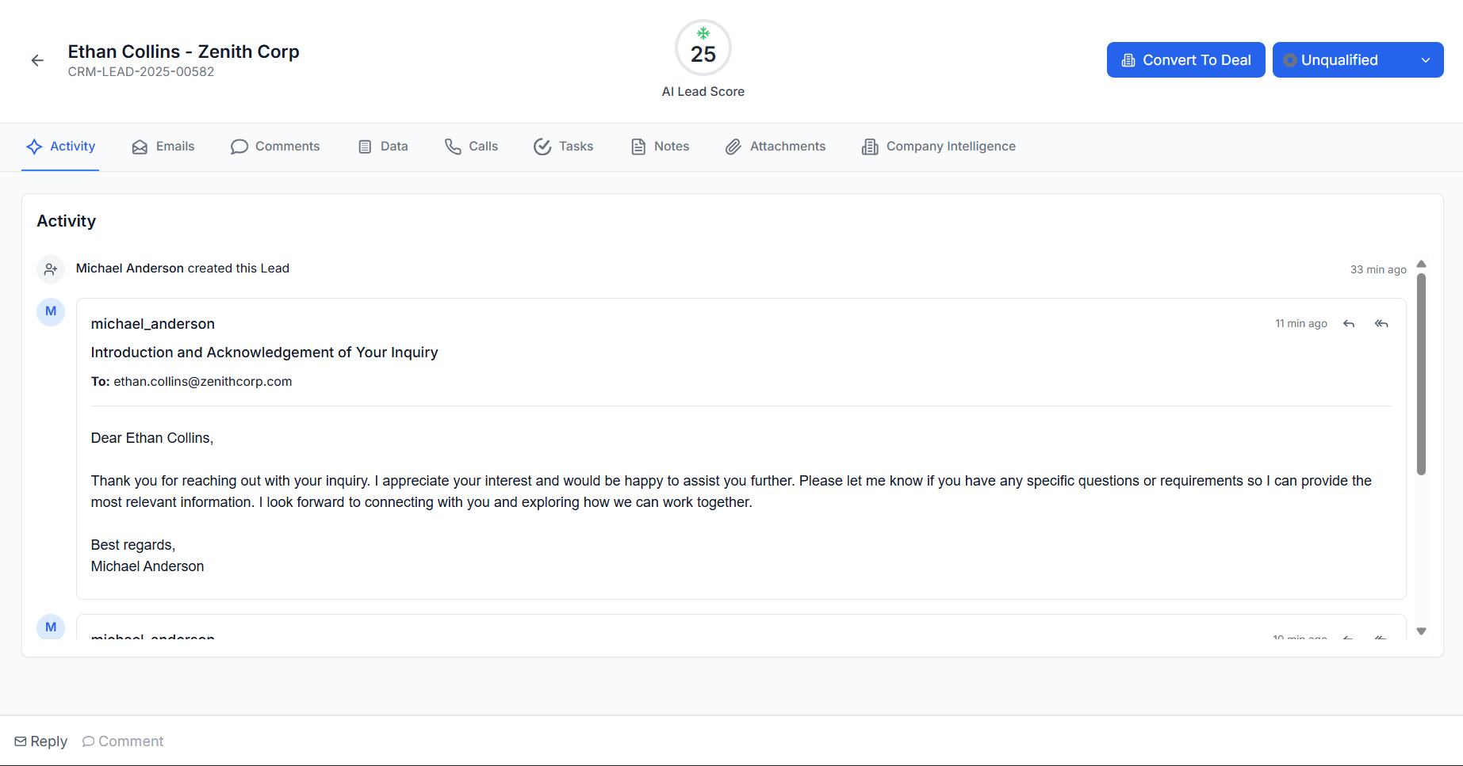
Task: Open the Attachments tab
Action: click(776, 147)
